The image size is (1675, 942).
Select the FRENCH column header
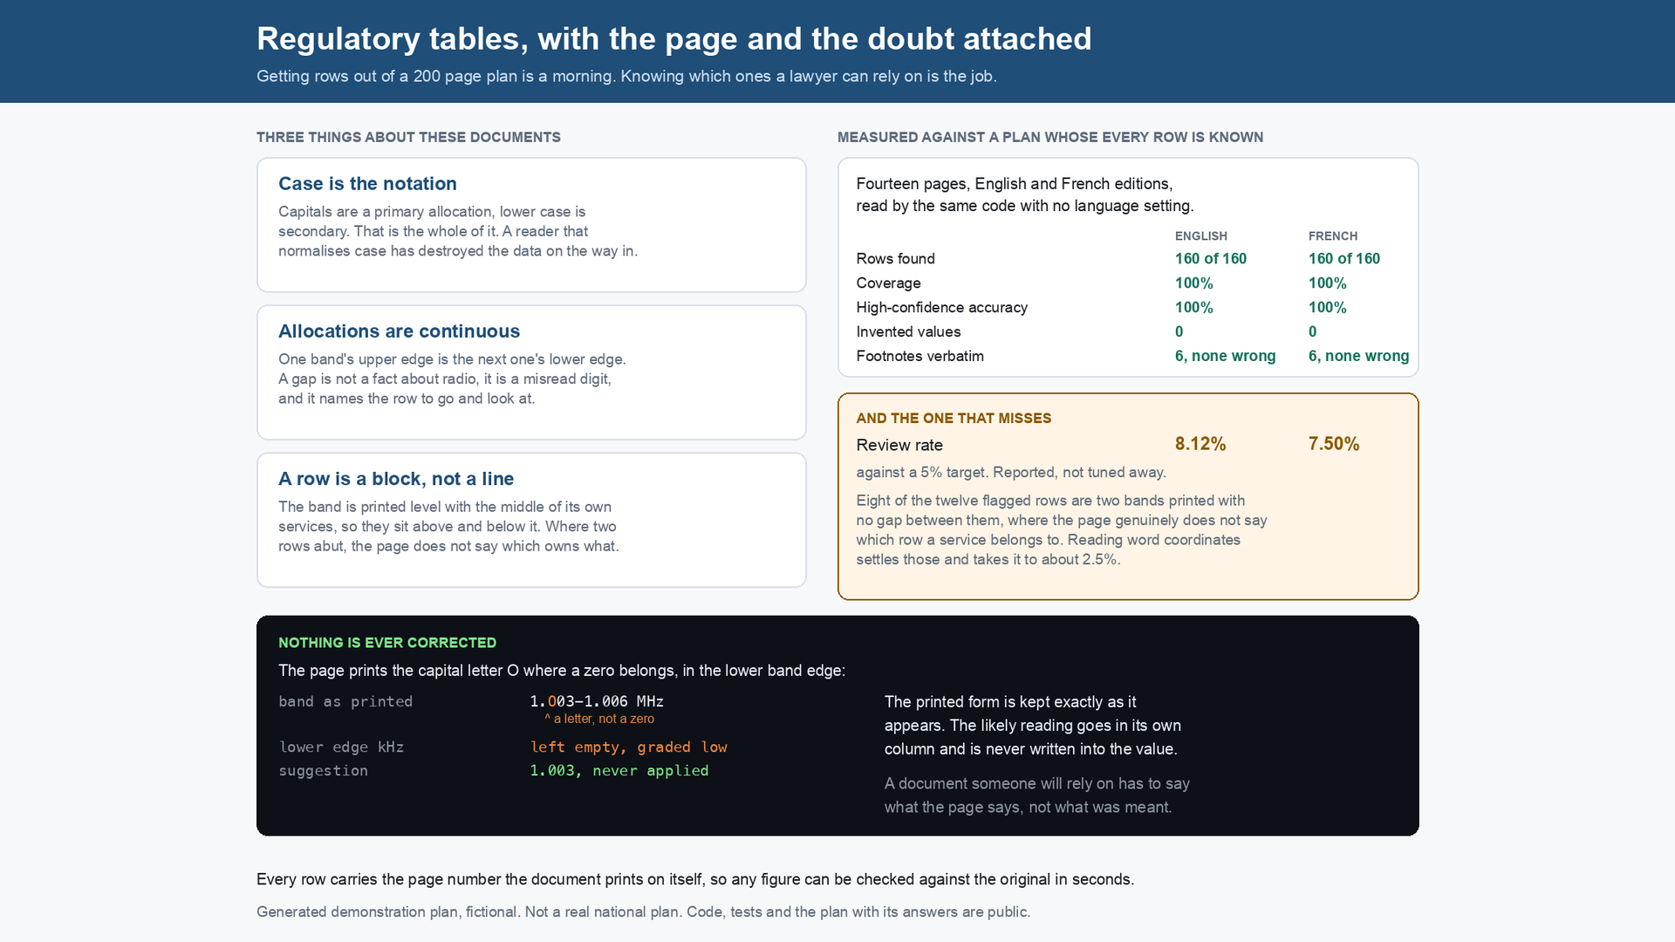(x=1333, y=236)
